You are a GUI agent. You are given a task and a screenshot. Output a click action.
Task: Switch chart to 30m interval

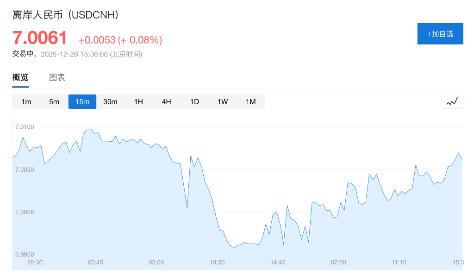pyautogui.click(x=110, y=101)
